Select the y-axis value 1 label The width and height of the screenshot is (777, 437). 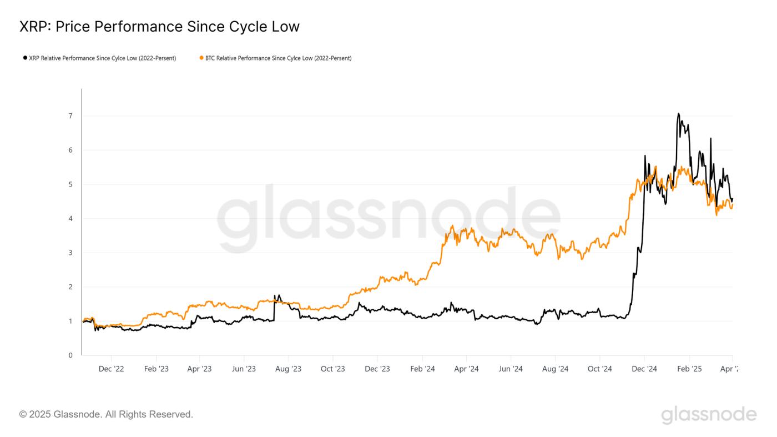[x=70, y=321]
